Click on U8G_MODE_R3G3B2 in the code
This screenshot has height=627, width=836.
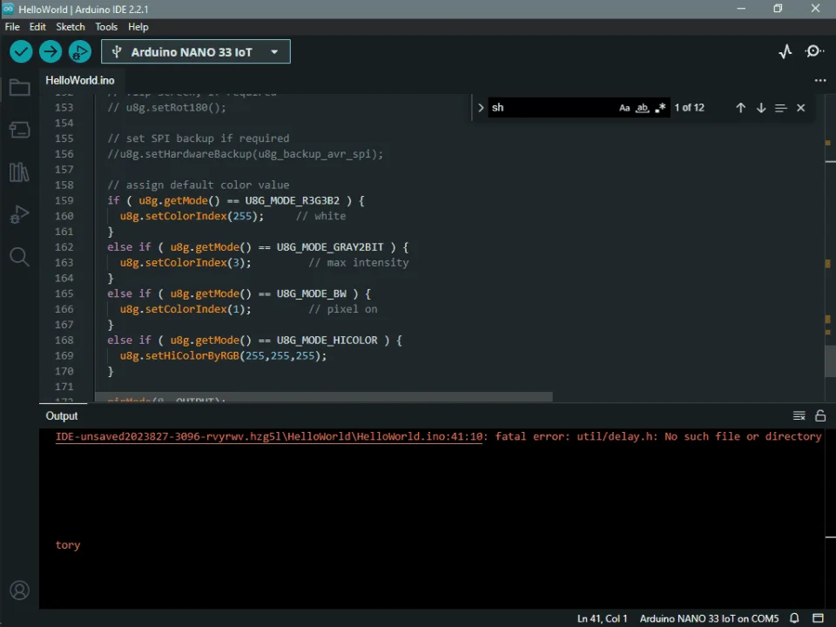(293, 200)
